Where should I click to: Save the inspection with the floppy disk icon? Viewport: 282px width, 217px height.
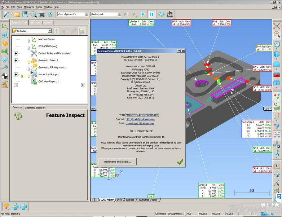(25, 14)
